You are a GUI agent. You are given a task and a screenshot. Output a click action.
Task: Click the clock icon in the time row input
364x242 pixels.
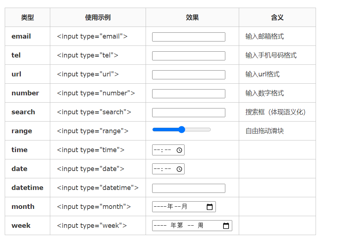[179, 150]
